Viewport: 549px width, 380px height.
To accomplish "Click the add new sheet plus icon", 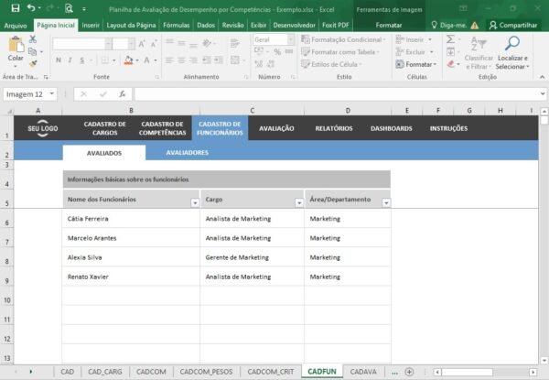I will coord(409,372).
